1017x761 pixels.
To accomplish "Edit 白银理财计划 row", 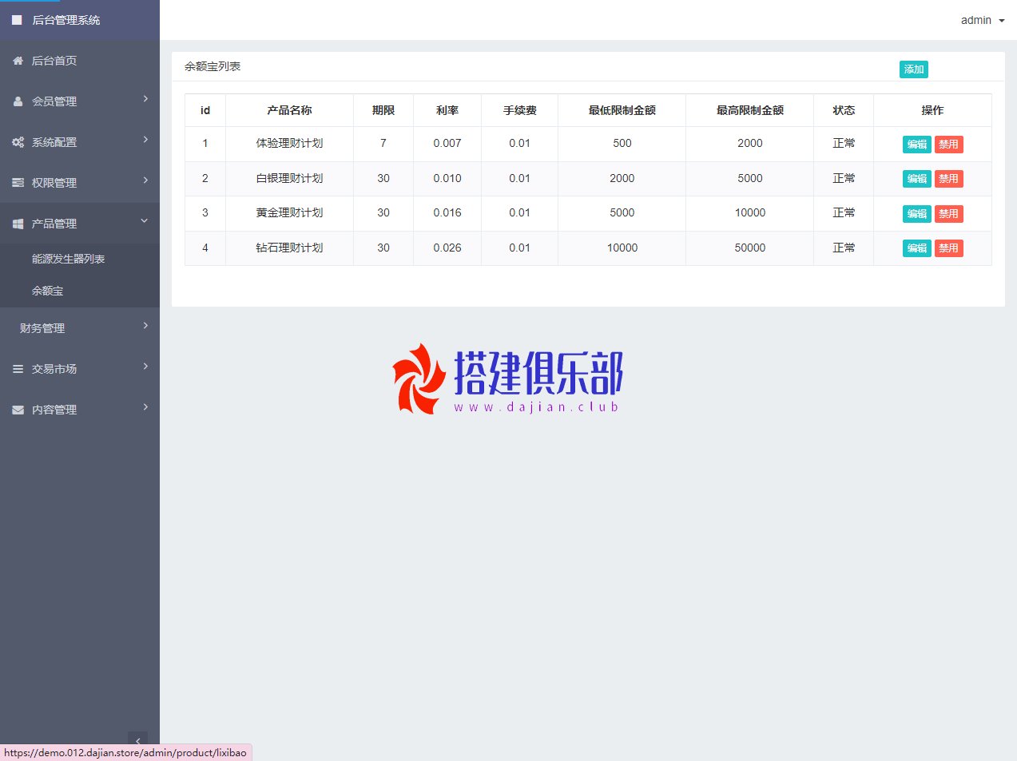I will tap(917, 179).
